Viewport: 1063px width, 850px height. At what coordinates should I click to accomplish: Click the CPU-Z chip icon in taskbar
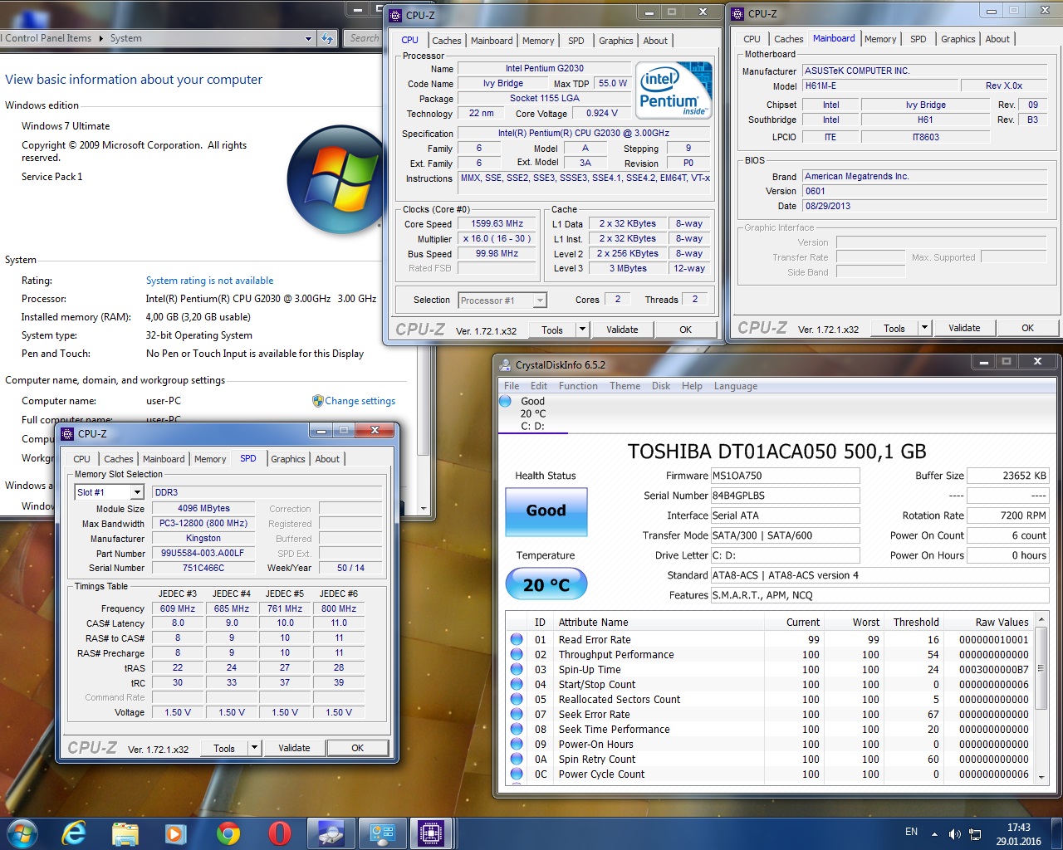click(x=431, y=833)
